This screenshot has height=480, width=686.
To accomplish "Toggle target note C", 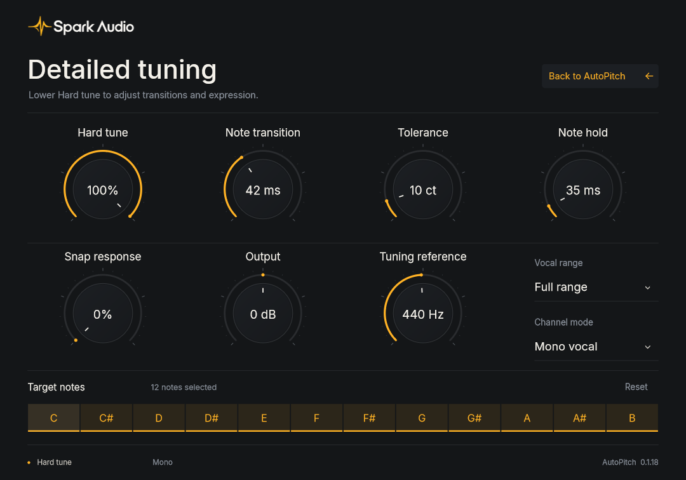I will [54, 418].
